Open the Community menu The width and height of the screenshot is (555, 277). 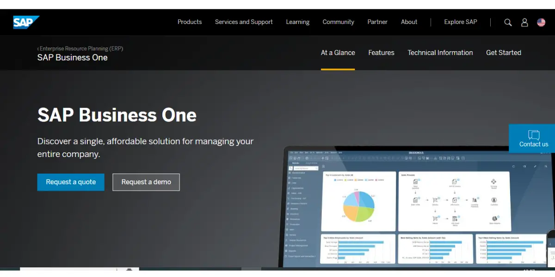coord(339,22)
